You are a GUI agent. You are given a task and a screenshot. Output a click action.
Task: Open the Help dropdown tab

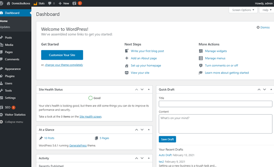click(x=267, y=10)
